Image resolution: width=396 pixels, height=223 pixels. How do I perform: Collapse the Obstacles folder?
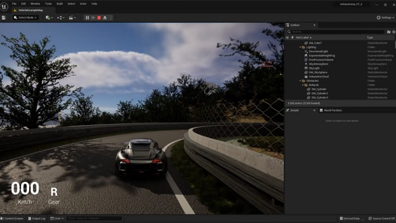pyautogui.click(x=300, y=81)
